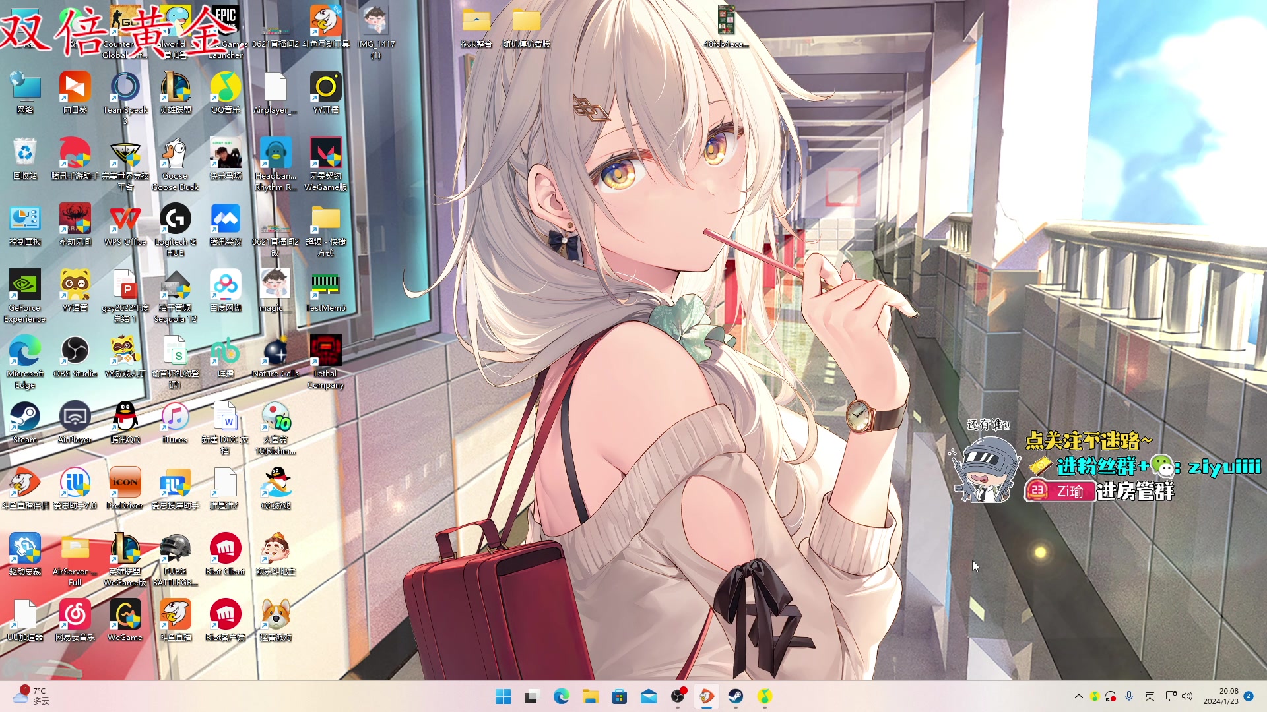Open the Riot客户端 desktop shortcut
This screenshot has height=712, width=1267.
point(226,620)
